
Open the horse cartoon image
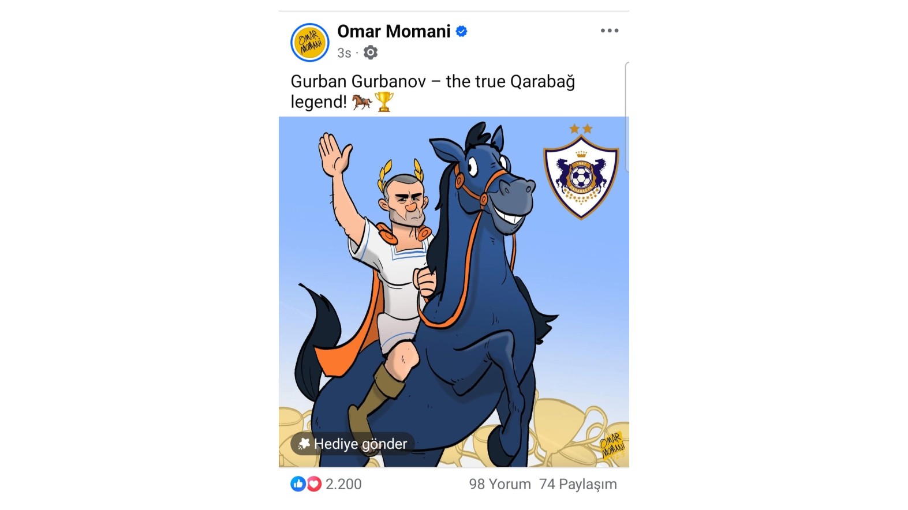pos(454,292)
